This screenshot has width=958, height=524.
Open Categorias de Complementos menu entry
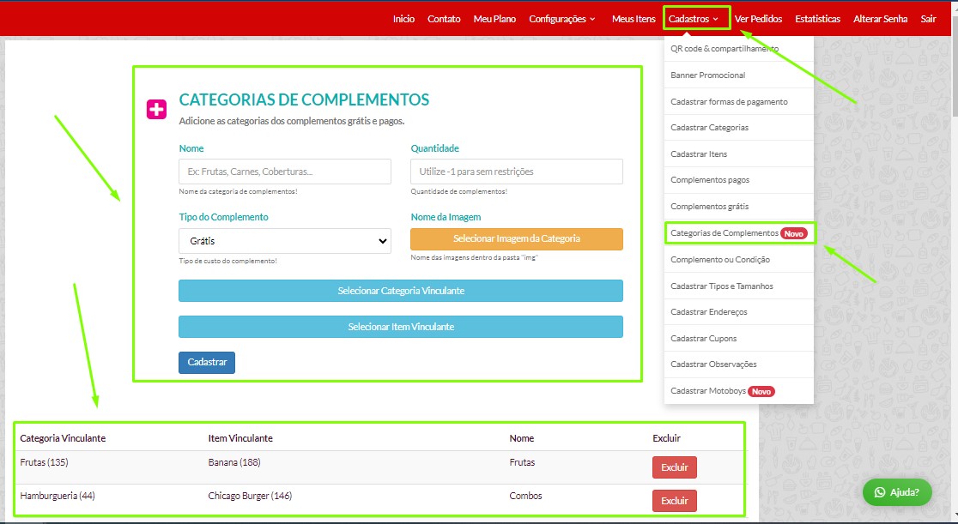coord(725,233)
